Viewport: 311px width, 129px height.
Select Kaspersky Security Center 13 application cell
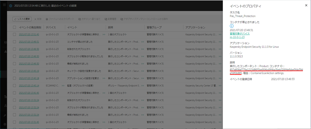201,85
